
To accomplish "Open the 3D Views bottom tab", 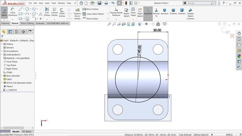I will coord(27,131).
